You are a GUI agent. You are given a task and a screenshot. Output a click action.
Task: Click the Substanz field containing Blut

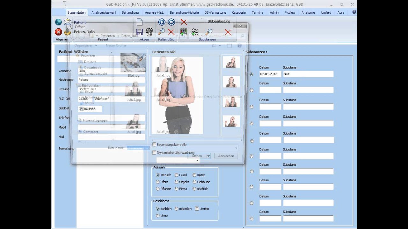(308, 74)
